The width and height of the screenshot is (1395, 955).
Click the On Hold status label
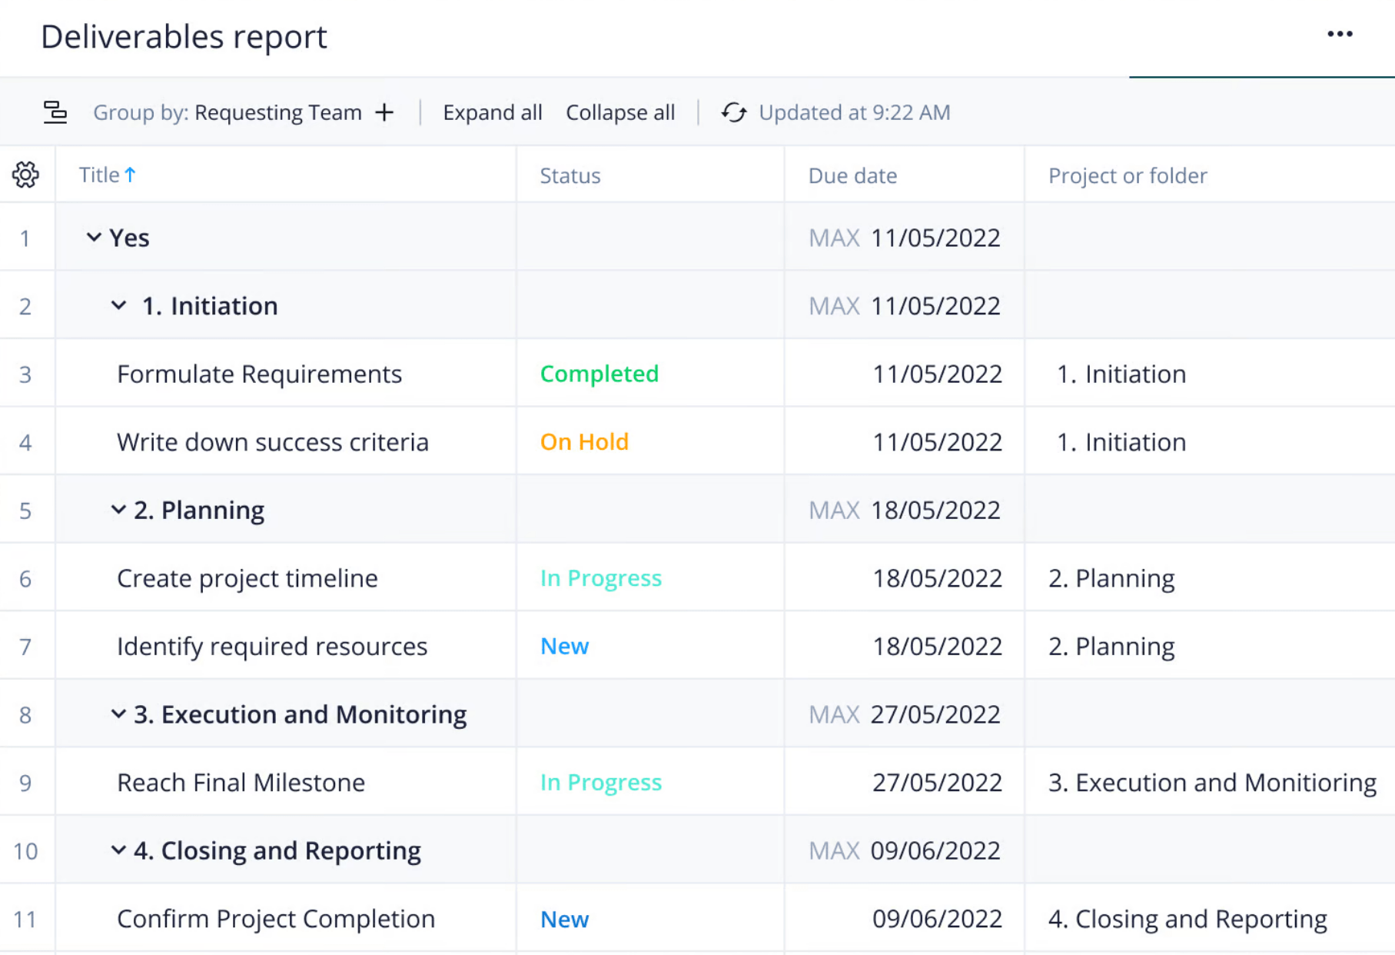click(584, 442)
